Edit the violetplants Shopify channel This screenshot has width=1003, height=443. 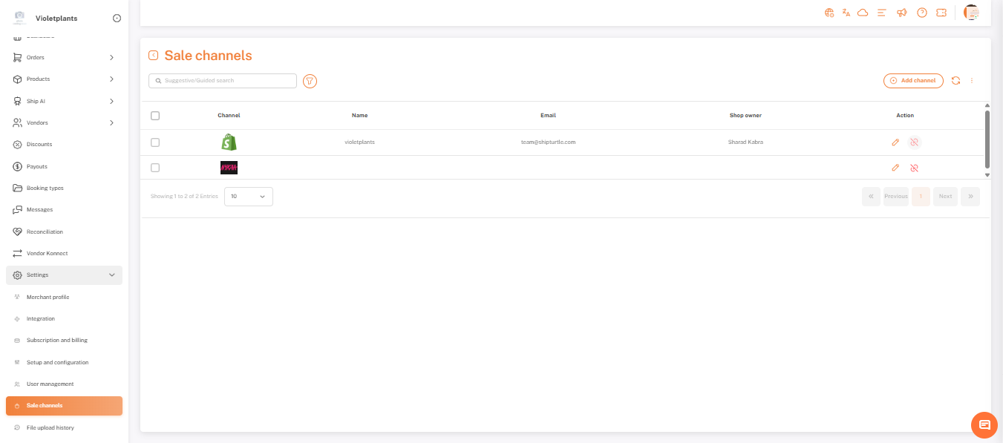click(895, 142)
